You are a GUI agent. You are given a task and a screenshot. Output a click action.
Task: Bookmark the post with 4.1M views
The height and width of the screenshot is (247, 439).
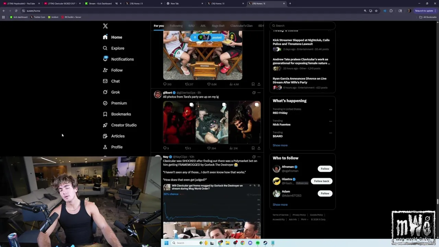tap(253, 84)
